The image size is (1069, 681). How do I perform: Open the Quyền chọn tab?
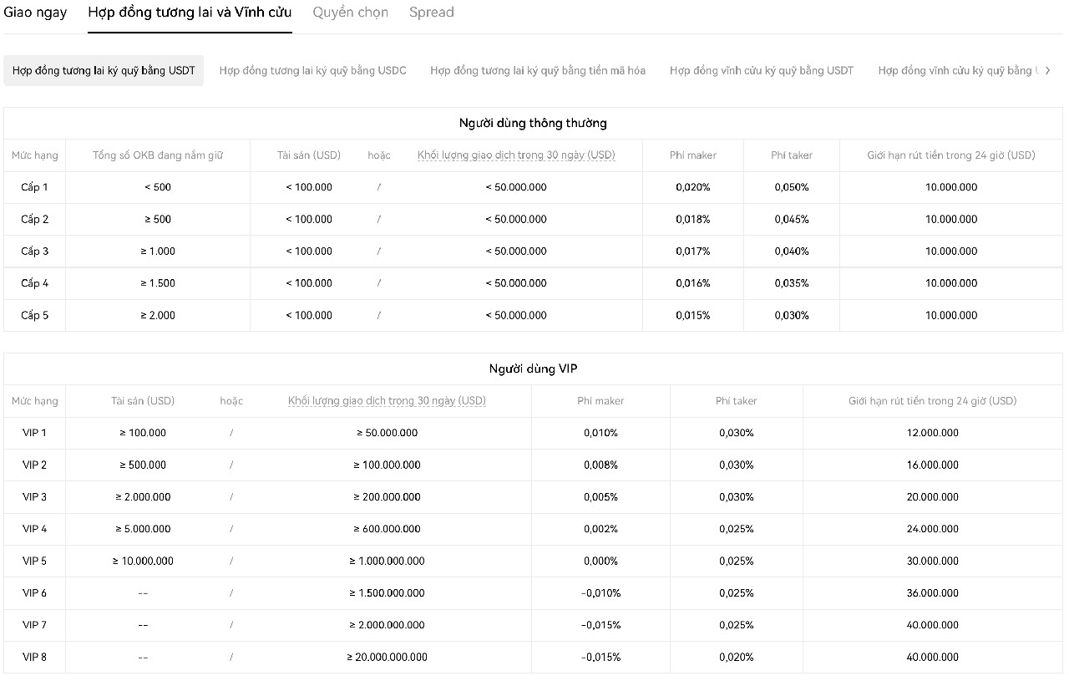[350, 13]
